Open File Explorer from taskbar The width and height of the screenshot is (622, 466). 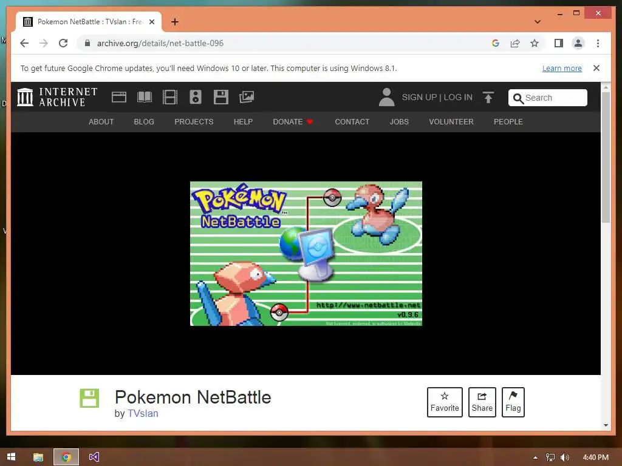pyautogui.click(x=38, y=458)
